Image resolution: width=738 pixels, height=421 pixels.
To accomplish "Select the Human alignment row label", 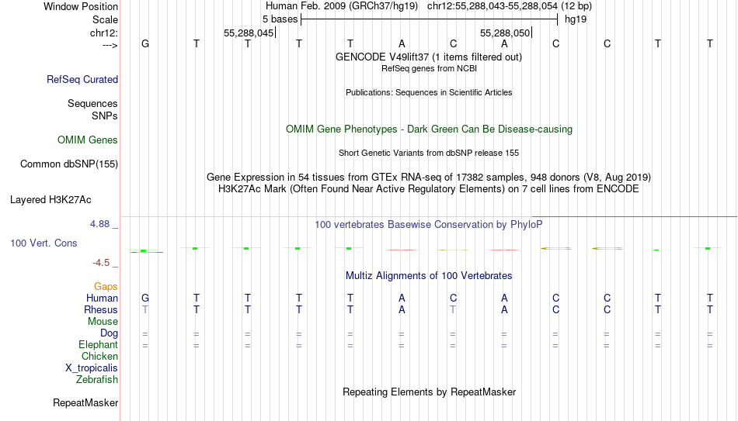I will pos(102,298).
